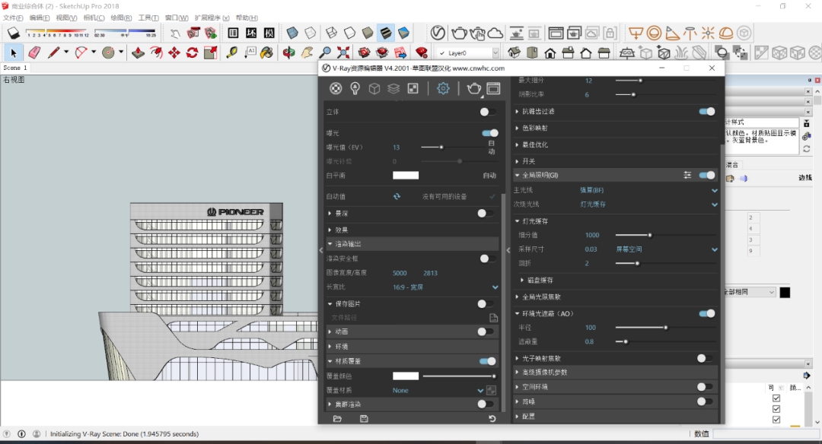Turn off 曝光 exposure switch
The image size is (822, 444).
pos(490,133)
